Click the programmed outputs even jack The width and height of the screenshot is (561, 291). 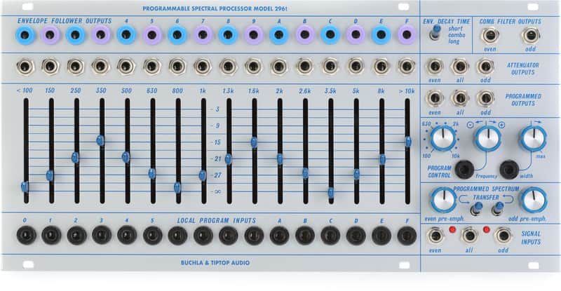click(x=435, y=98)
